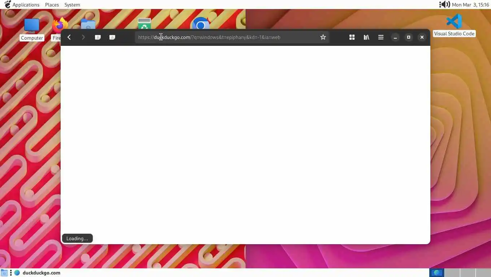Open the System menu
This screenshot has height=277, width=491.
pyautogui.click(x=72, y=5)
